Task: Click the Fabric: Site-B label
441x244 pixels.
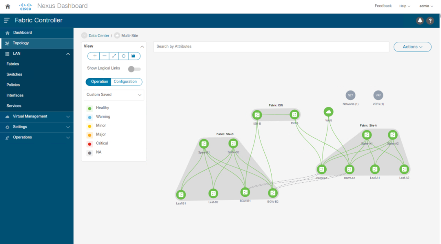Action: click(x=225, y=134)
